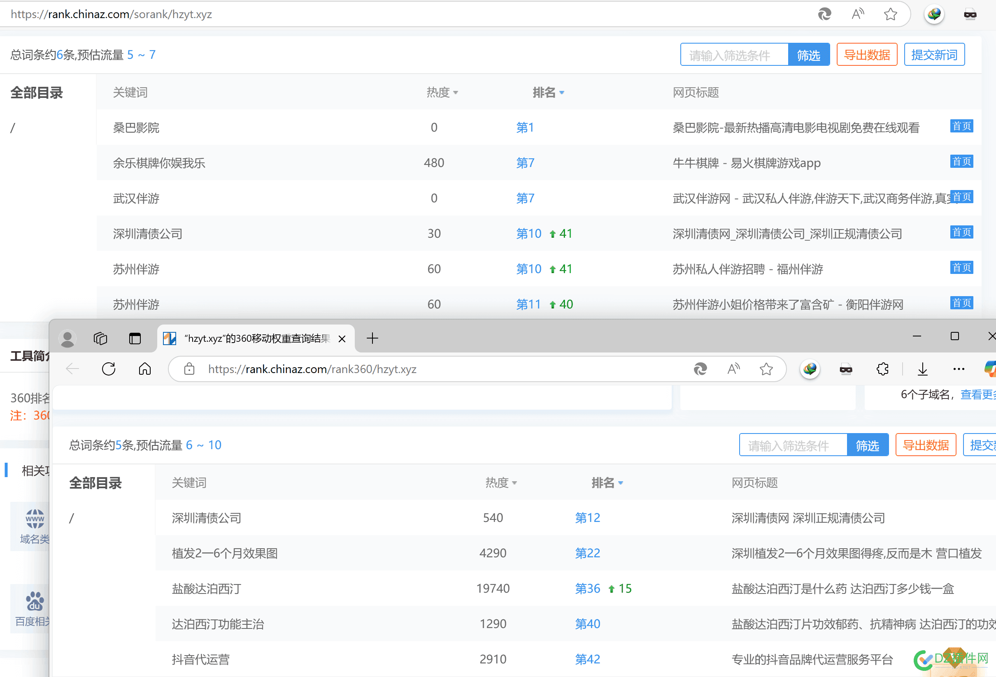Focus filter input in front window
Image resolution: width=996 pixels, height=677 pixels.
click(x=793, y=445)
